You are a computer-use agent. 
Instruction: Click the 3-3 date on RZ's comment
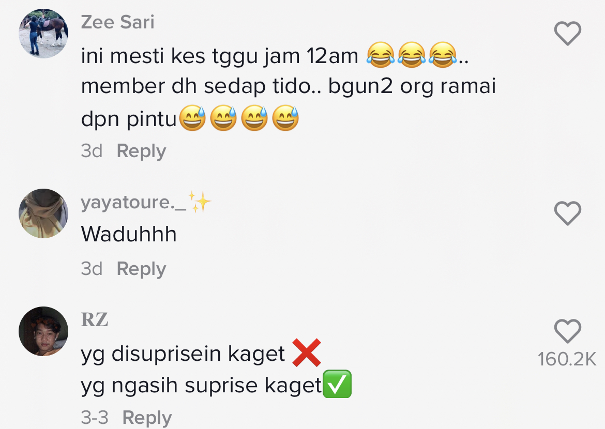[95, 418]
